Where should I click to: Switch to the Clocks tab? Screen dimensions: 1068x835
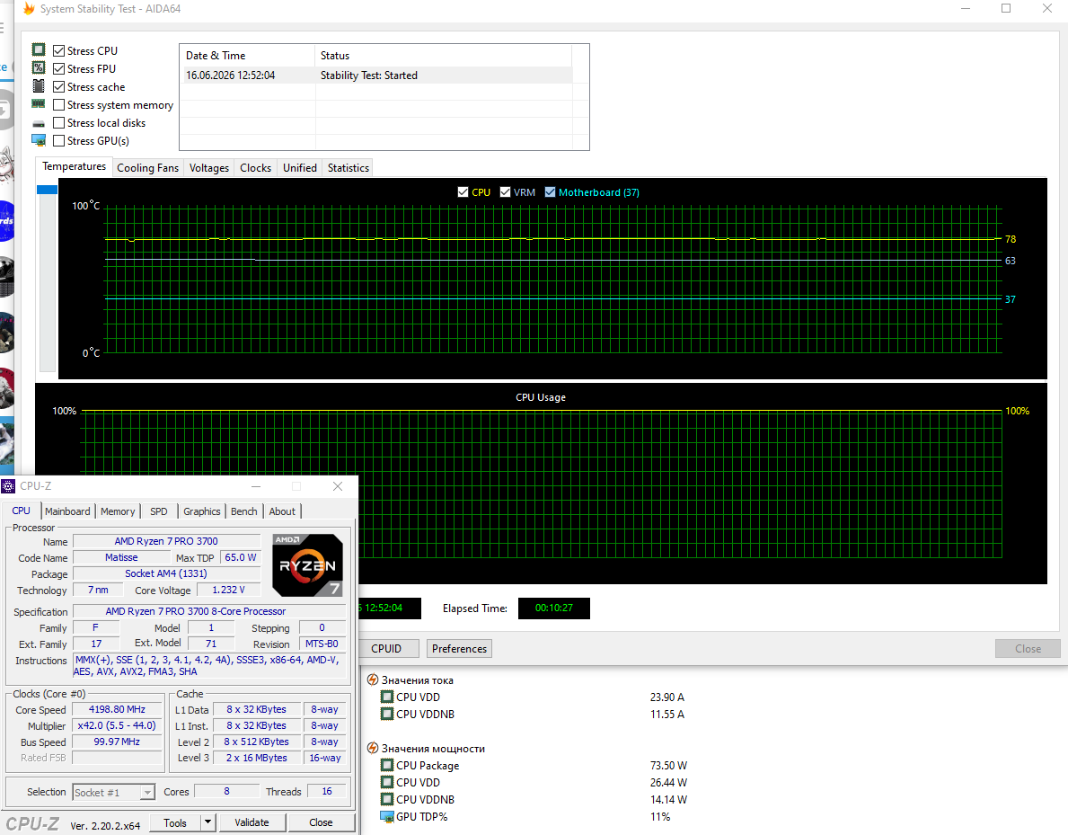point(255,168)
